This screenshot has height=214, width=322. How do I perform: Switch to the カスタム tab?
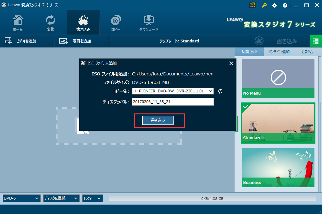point(307,52)
